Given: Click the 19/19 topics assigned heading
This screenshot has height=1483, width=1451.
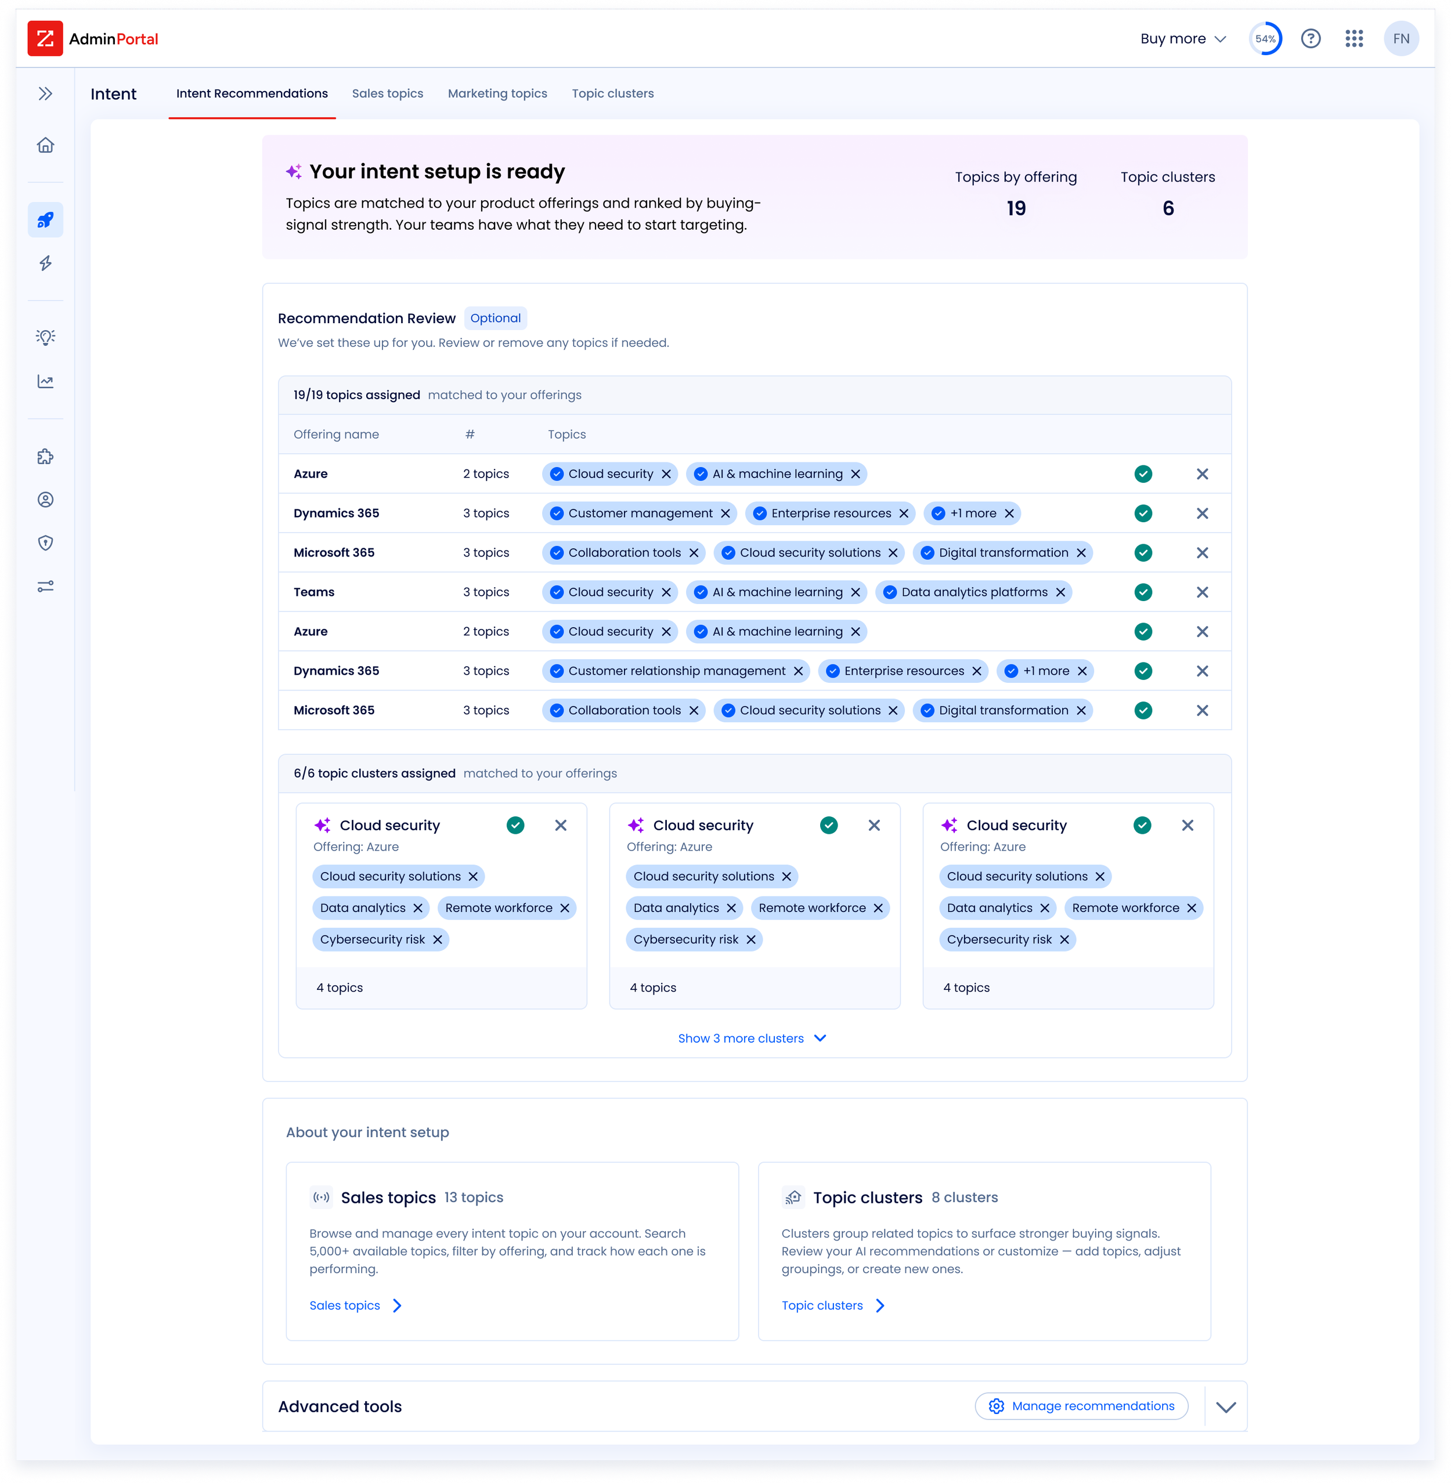Looking at the screenshot, I should [x=356, y=395].
